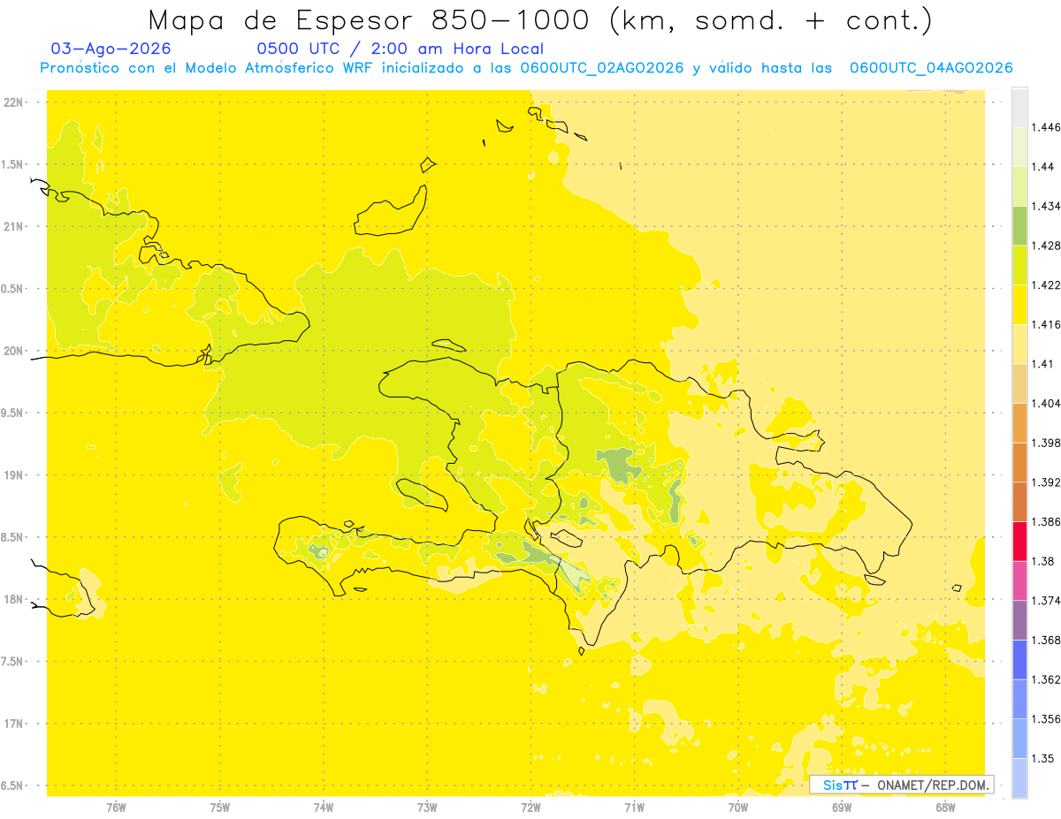Click the time text '0500 UTC / 2:00 am Hora Local'

400,49
